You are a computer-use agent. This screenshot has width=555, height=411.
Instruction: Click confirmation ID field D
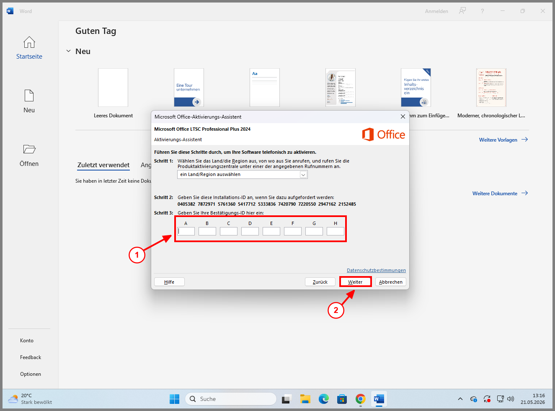coord(250,231)
